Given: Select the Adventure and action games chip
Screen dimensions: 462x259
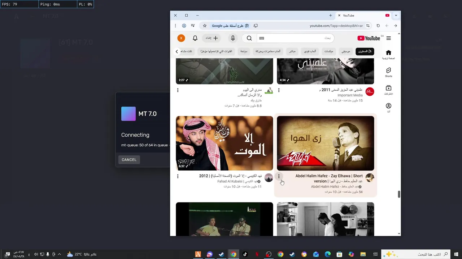Looking at the screenshot, I should tap(268, 51).
